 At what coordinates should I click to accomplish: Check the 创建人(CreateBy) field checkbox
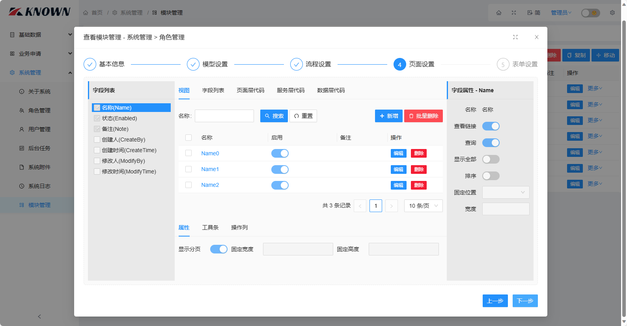tap(97, 140)
